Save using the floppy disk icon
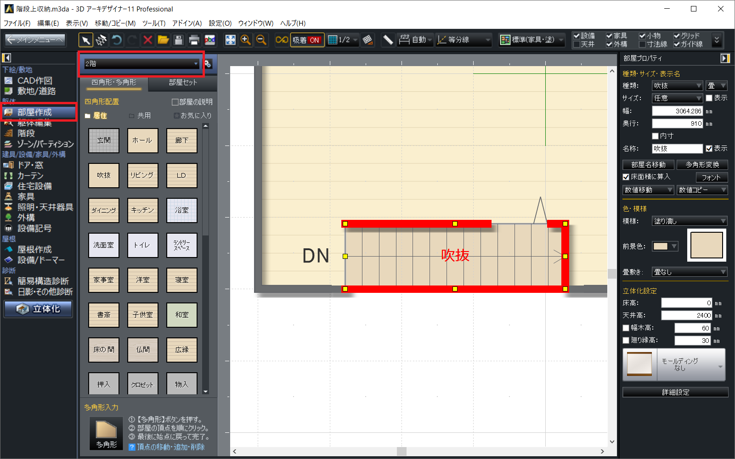735x459 pixels. [x=179, y=40]
